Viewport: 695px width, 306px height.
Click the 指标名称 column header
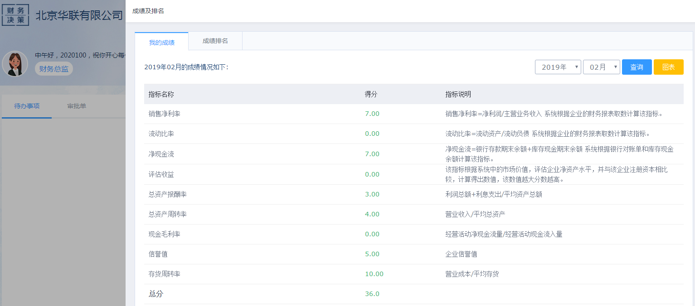[x=161, y=95]
